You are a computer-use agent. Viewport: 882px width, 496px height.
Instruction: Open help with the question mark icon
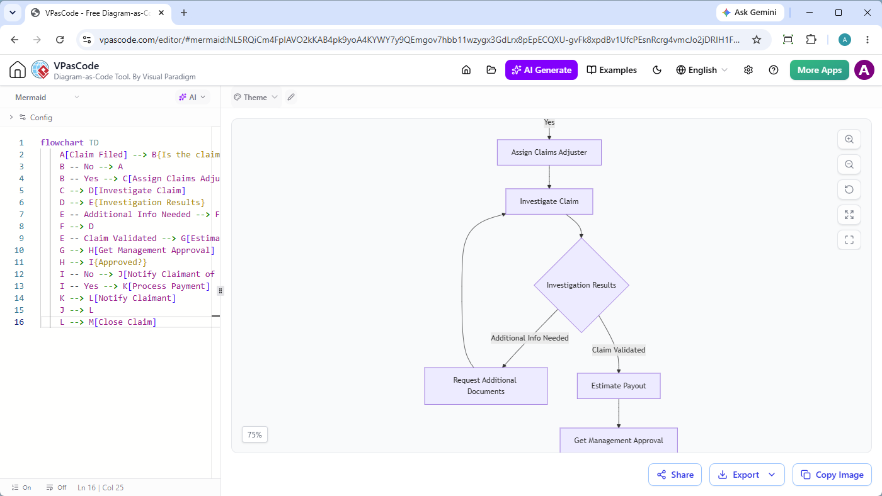click(x=774, y=70)
